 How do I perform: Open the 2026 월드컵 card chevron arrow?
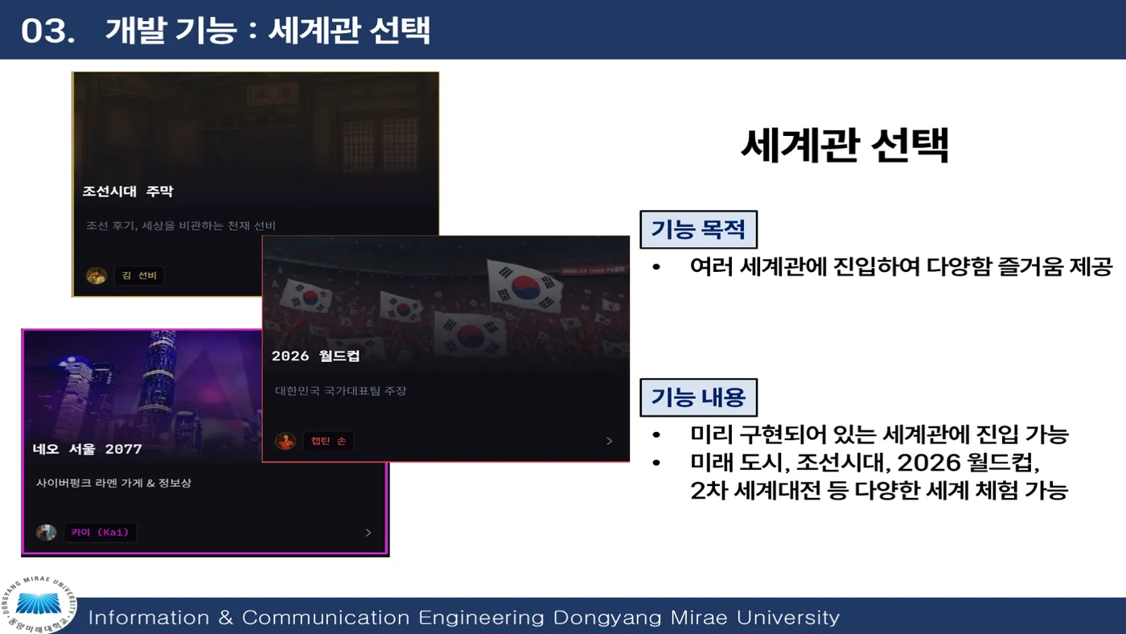[x=609, y=441]
